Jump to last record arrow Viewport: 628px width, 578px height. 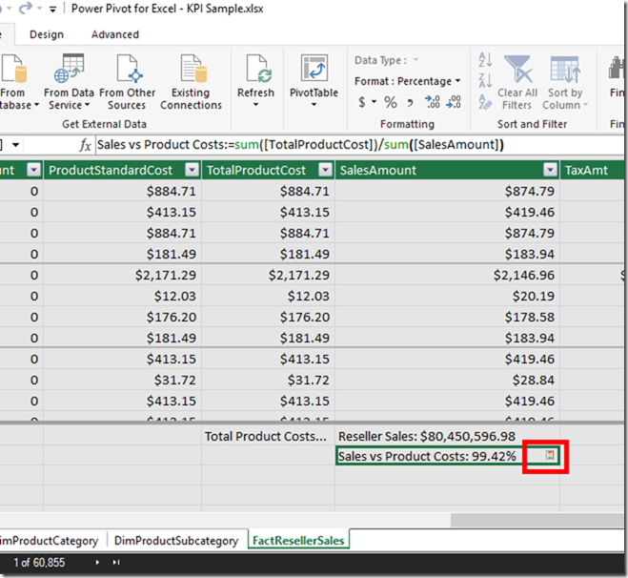tap(115, 563)
